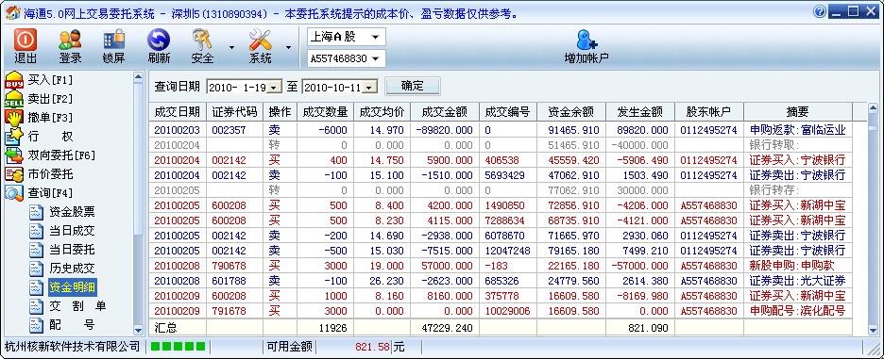Sort by 成交金额 column header
Viewport: 884px width, 359px height.
[x=445, y=112]
